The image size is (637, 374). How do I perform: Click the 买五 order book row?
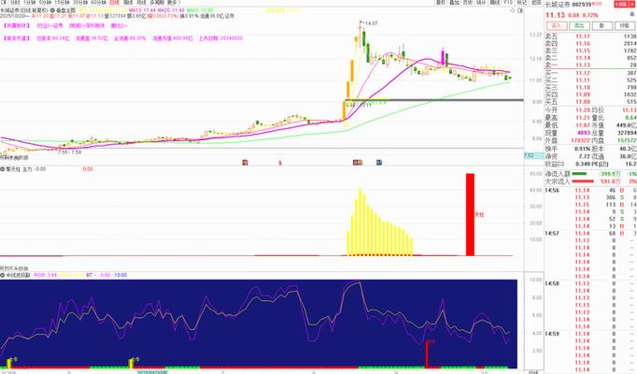point(590,102)
